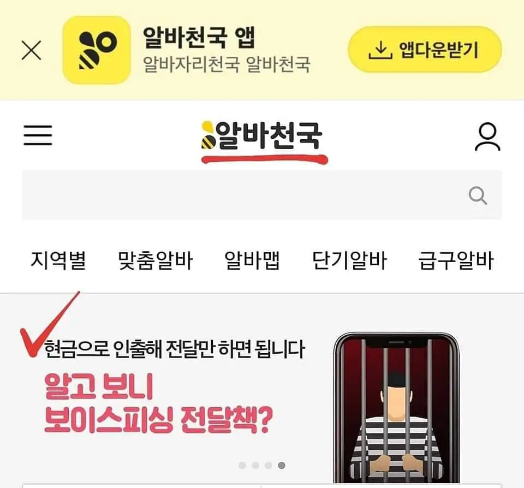
Task: Open the hamburger menu
Action: 38,135
